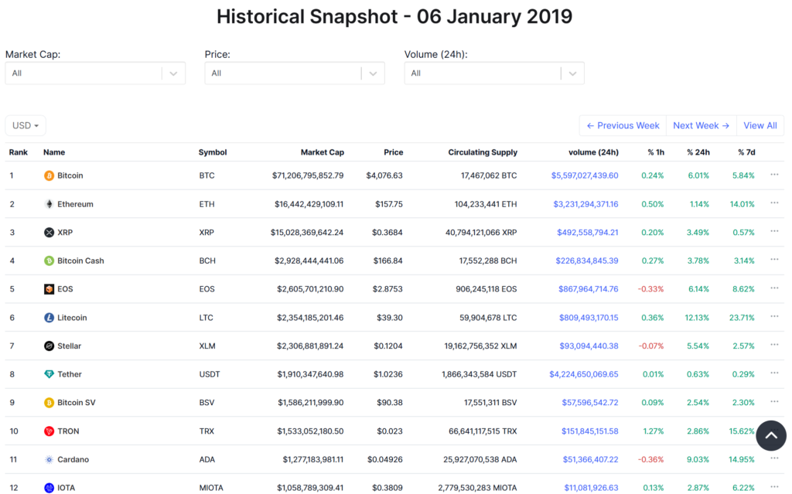Open the Bitcoin name link
The image size is (792, 494).
pyautogui.click(x=70, y=175)
